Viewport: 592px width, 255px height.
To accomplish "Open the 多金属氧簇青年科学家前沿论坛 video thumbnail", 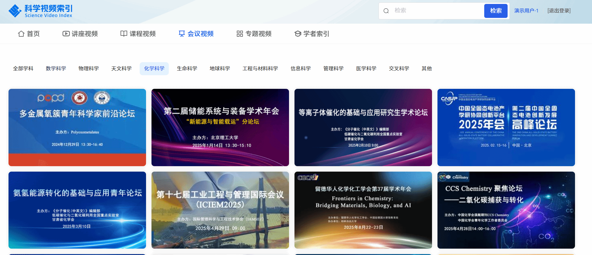I will point(77,127).
